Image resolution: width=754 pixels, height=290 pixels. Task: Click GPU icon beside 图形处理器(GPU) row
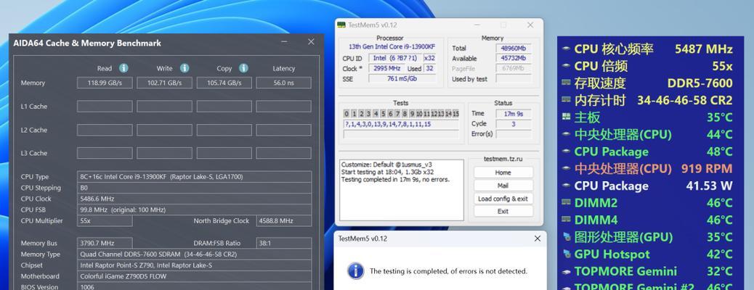[x=566, y=236]
